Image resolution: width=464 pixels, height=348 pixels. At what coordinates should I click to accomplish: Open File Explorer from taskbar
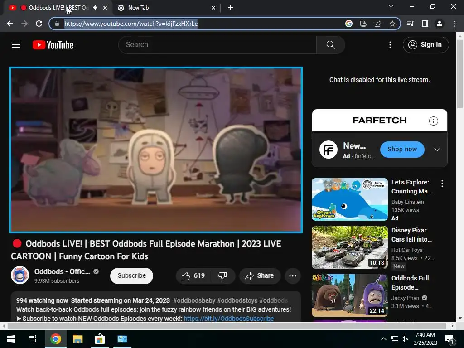tap(77, 339)
